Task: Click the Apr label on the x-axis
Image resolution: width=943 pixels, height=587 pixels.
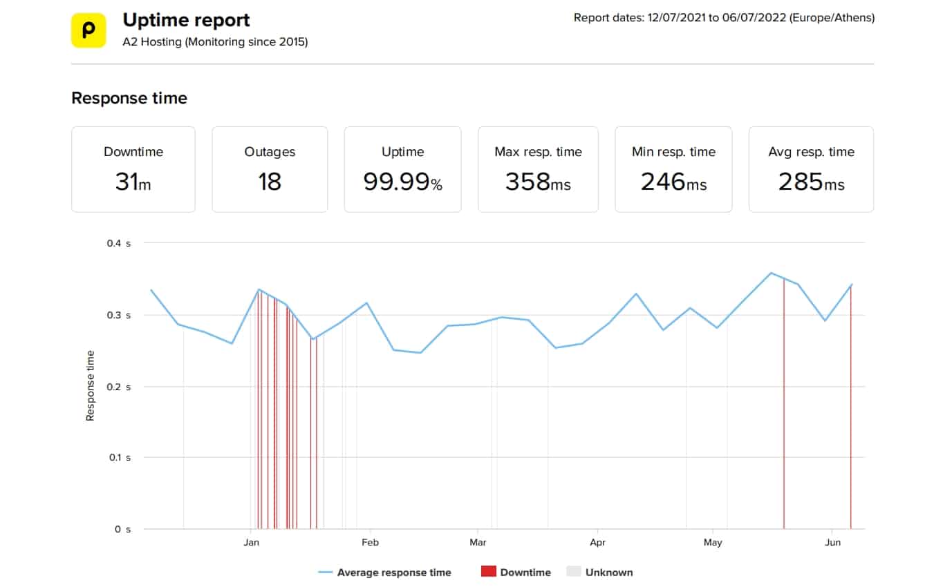Action: pos(598,543)
